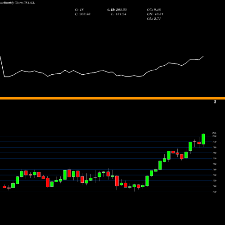
Task: Select the 'L: 181.24' low value
Action: pyautogui.click(x=118, y=14)
